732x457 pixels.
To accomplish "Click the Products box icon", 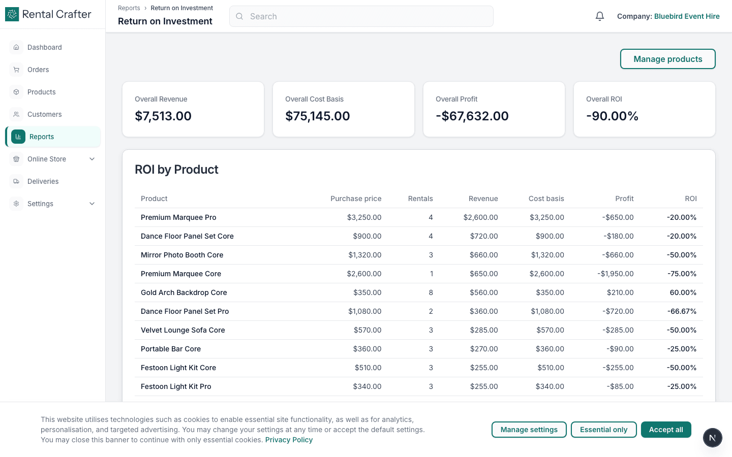I will (16, 92).
